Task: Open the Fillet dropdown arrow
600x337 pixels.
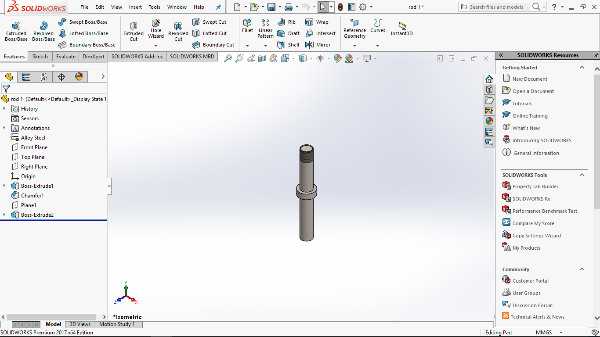Action: [247, 46]
